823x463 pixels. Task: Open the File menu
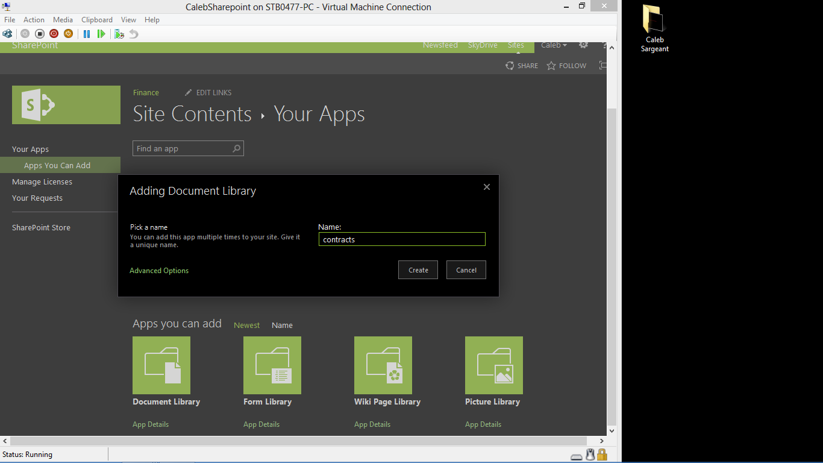coord(10,20)
